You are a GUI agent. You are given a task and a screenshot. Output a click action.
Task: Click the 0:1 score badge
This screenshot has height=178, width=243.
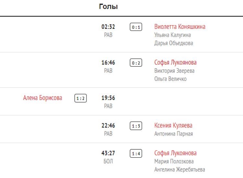click(x=136, y=27)
